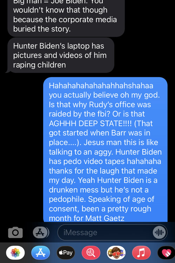Open Digital Touch heart icon
This screenshot has height=263, width=175.
pyautogui.click(x=167, y=252)
